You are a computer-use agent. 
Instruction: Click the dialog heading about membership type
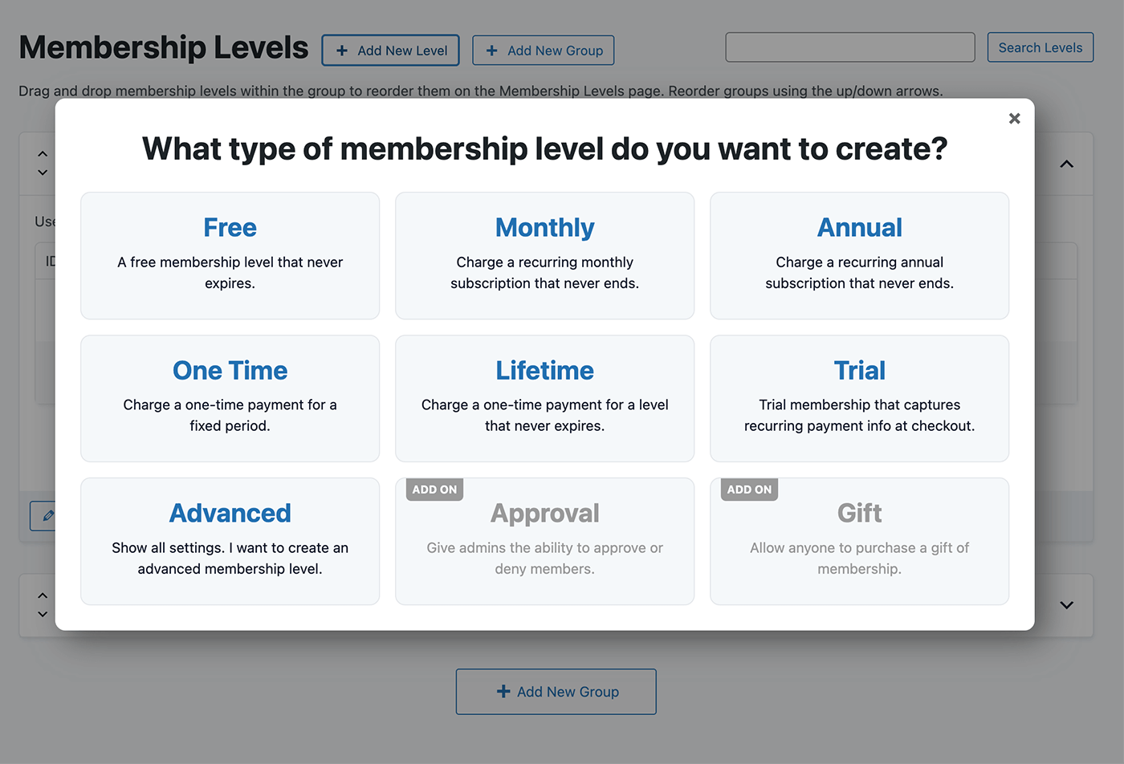tap(544, 149)
